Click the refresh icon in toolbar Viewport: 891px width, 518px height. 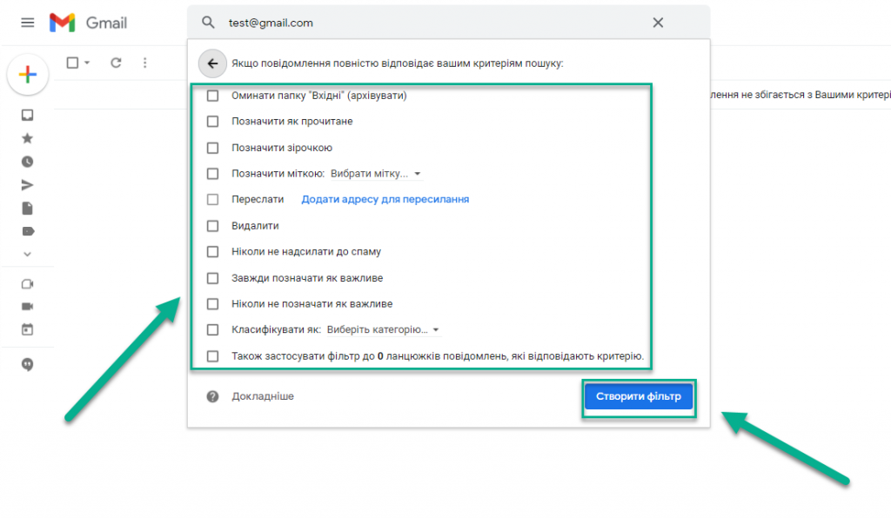tap(116, 63)
